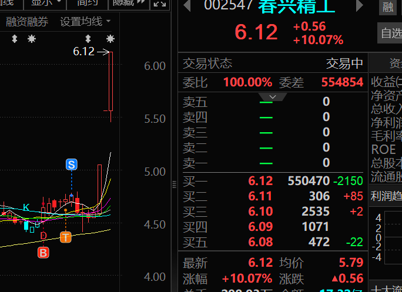Click the cyan K marker on chart
Viewport: 402px width, 292px height.
pyautogui.click(x=26, y=207)
